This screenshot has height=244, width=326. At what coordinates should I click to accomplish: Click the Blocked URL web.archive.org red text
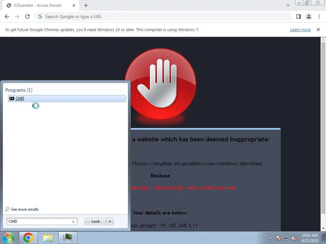195,188
